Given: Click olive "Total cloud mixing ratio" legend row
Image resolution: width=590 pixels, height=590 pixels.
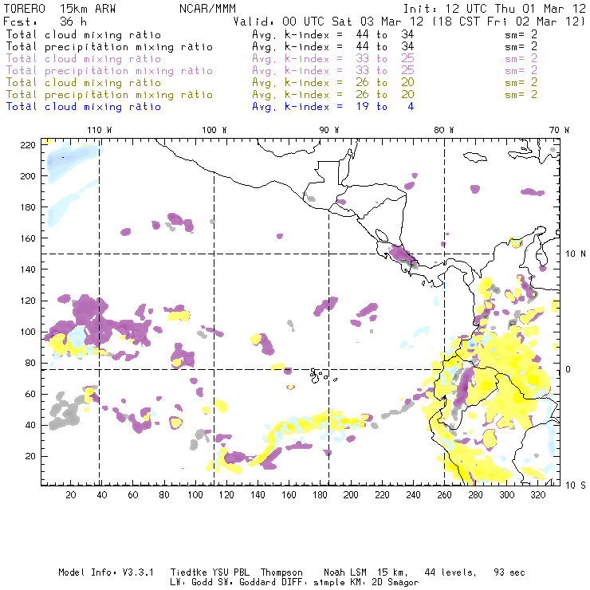Looking at the screenshot, I should (x=84, y=82).
